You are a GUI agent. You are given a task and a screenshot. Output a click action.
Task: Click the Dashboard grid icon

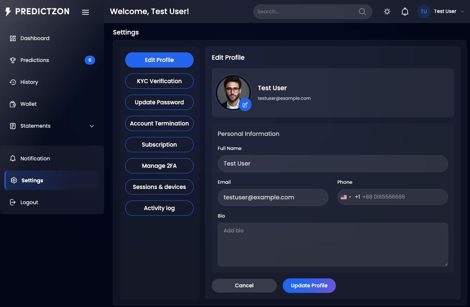coord(13,38)
